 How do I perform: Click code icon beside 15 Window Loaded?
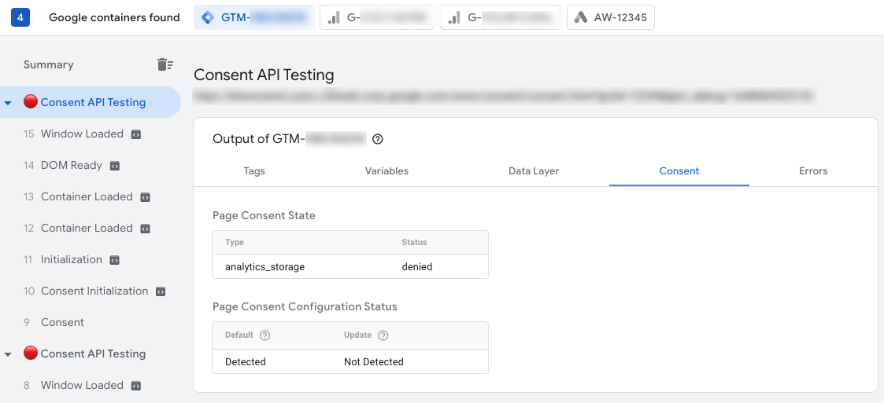coord(136,134)
